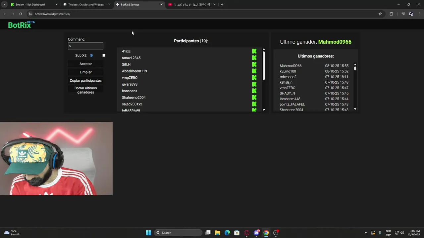Select participant givara893

[x=130, y=84]
